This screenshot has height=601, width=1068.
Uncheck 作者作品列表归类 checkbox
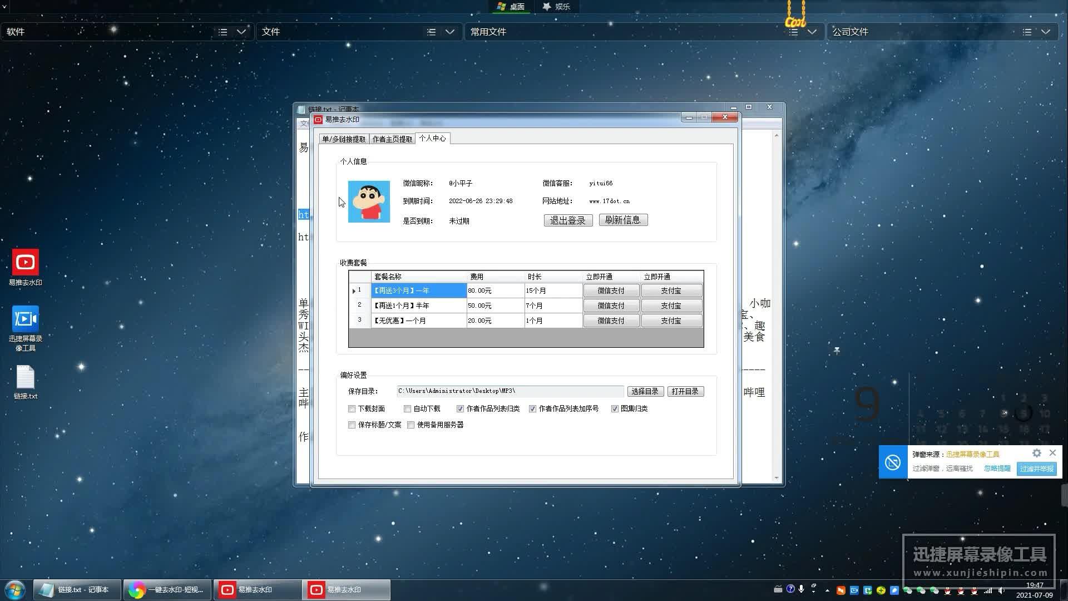460,409
